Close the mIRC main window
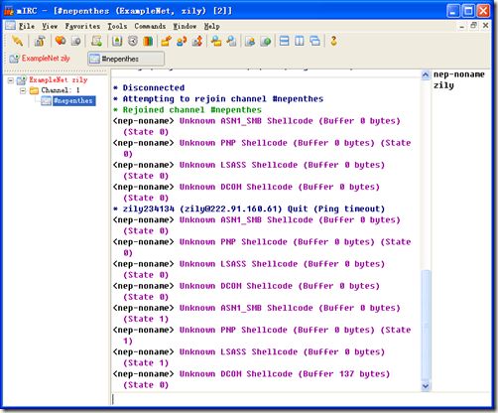Screen dimensions: 498x413 click(x=483, y=11)
